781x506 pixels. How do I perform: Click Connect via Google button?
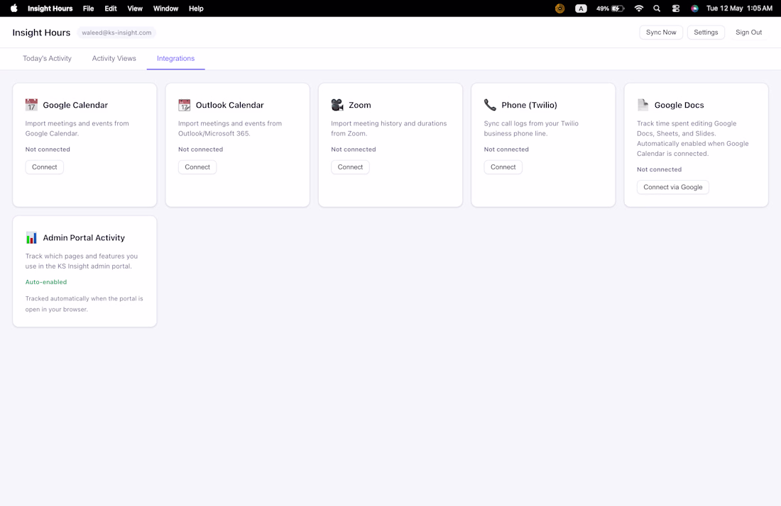coord(673,187)
